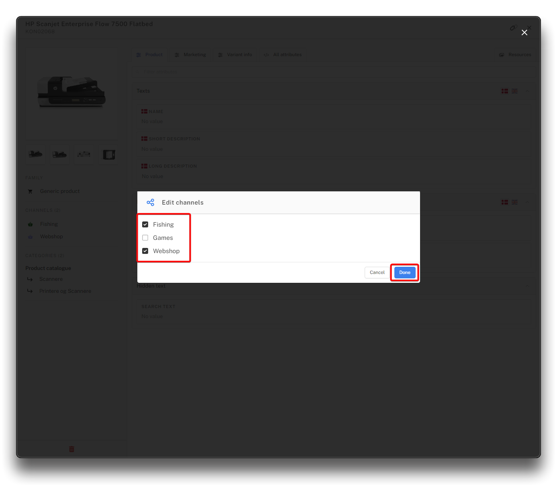Click the Generic product cart icon
Image resolution: width=557 pixels, height=487 pixels.
[30, 192]
